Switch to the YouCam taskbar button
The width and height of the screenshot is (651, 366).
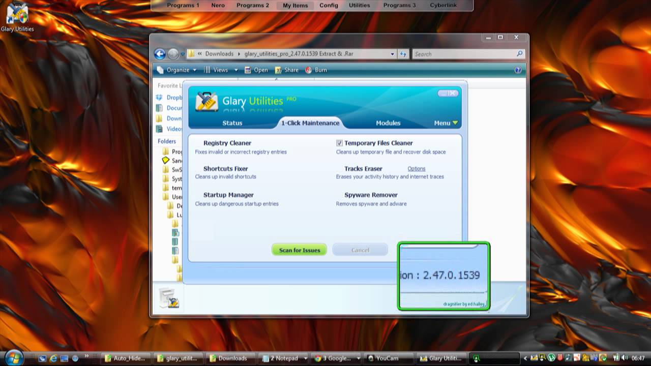tap(389, 358)
